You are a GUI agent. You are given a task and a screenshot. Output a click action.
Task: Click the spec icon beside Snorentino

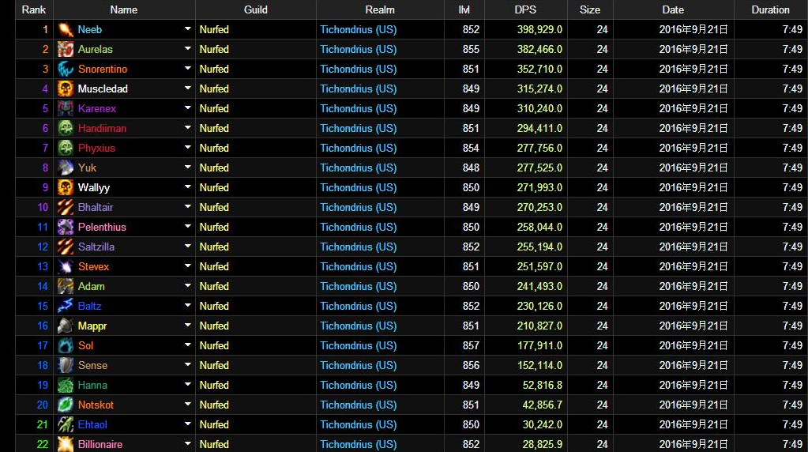[66, 69]
